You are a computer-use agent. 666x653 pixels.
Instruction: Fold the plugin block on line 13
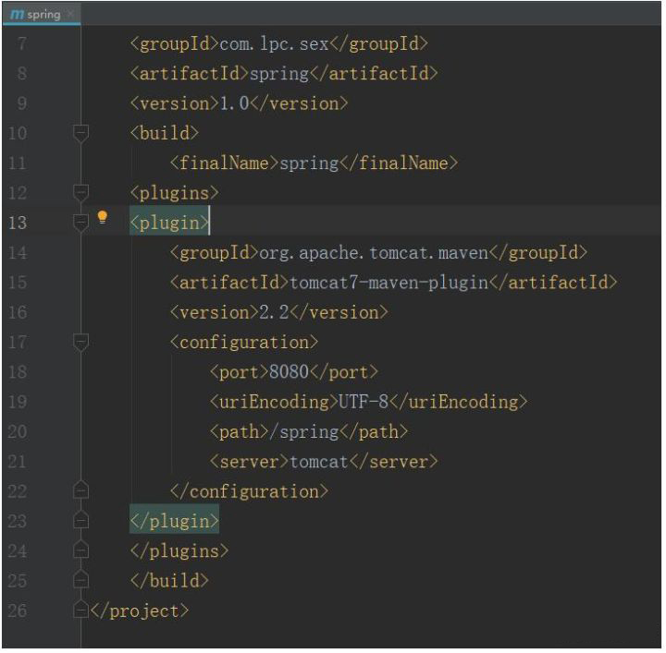[81, 222]
